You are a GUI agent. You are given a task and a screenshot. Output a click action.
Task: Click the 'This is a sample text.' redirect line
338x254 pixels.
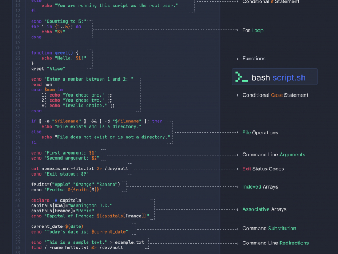[x=87, y=242]
